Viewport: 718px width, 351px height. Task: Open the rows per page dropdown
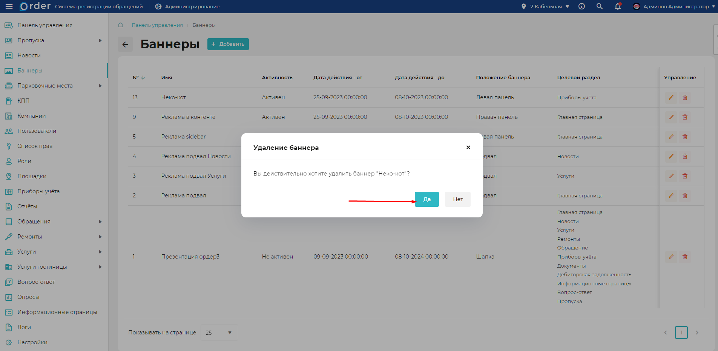point(219,333)
